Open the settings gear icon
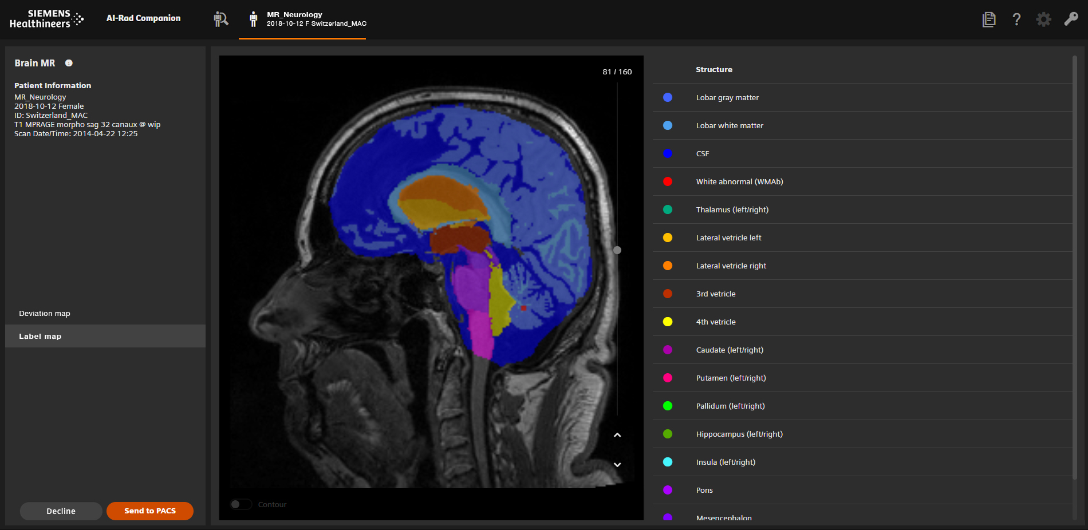The width and height of the screenshot is (1088, 530). (x=1044, y=19)
